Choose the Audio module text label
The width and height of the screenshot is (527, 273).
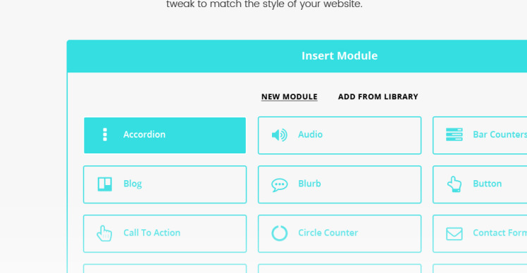tap(310, 134)
